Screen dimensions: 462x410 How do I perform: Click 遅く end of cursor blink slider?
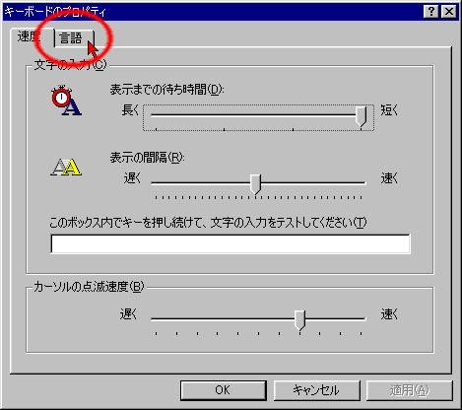128,314
